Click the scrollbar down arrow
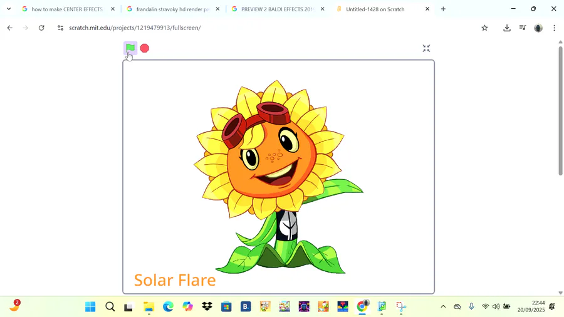 tap(560, 293)
